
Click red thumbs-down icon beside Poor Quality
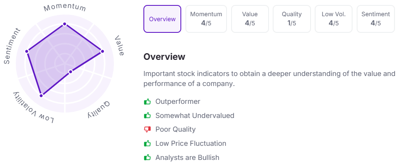[x=147, y=130]
